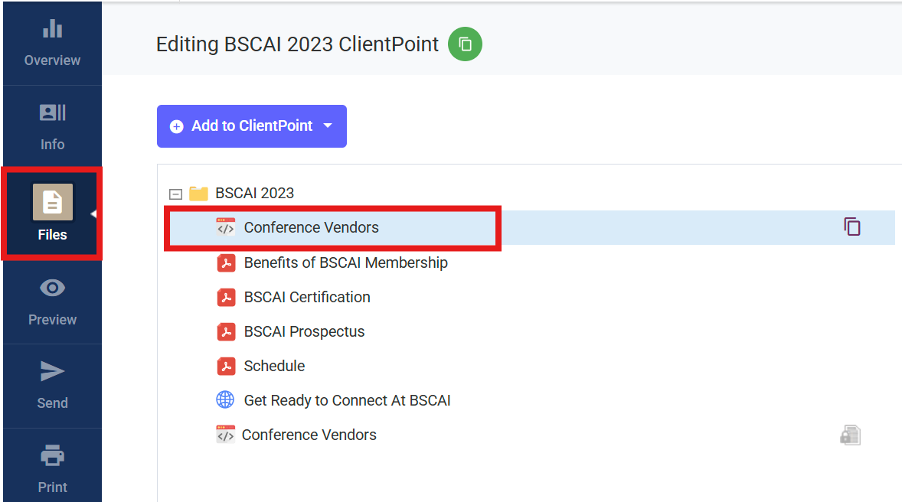Select the last Conference Vendors item
The height and width of the screenshot is (502, 902).
(309, 435)
